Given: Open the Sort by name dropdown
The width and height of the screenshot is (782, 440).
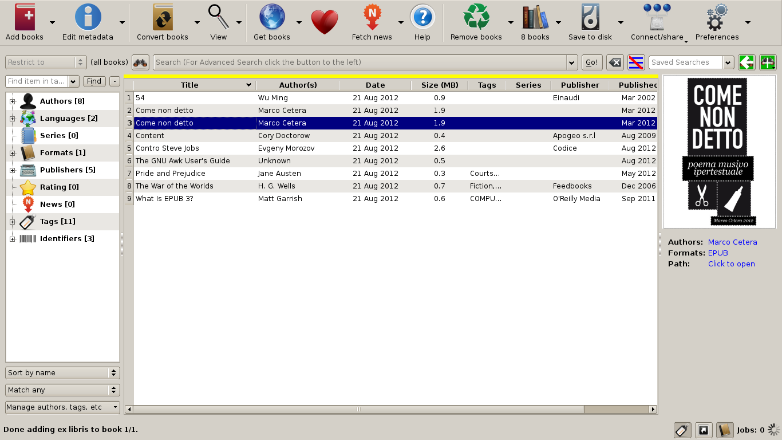Looking at the screenshot, I should click(62, 373).
